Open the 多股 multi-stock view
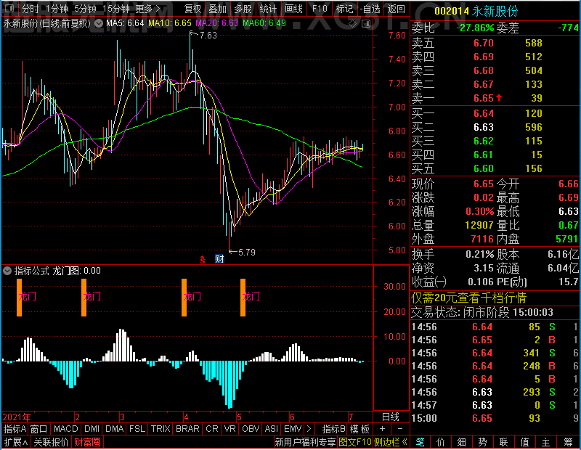Screen dimensions: 581x450 click(243, 8)
